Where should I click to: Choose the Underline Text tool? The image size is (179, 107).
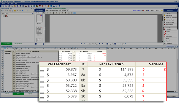tap(170, 22)
